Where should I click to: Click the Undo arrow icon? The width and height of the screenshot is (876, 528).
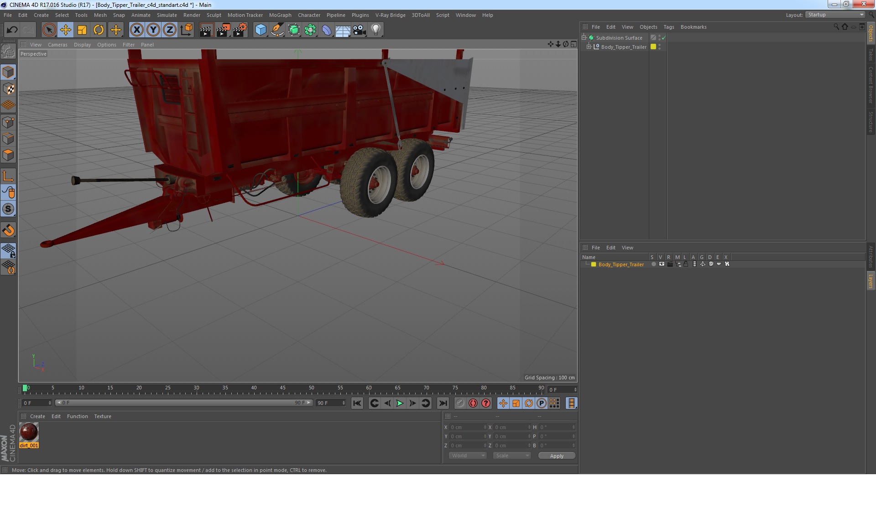tap(12, 30)
